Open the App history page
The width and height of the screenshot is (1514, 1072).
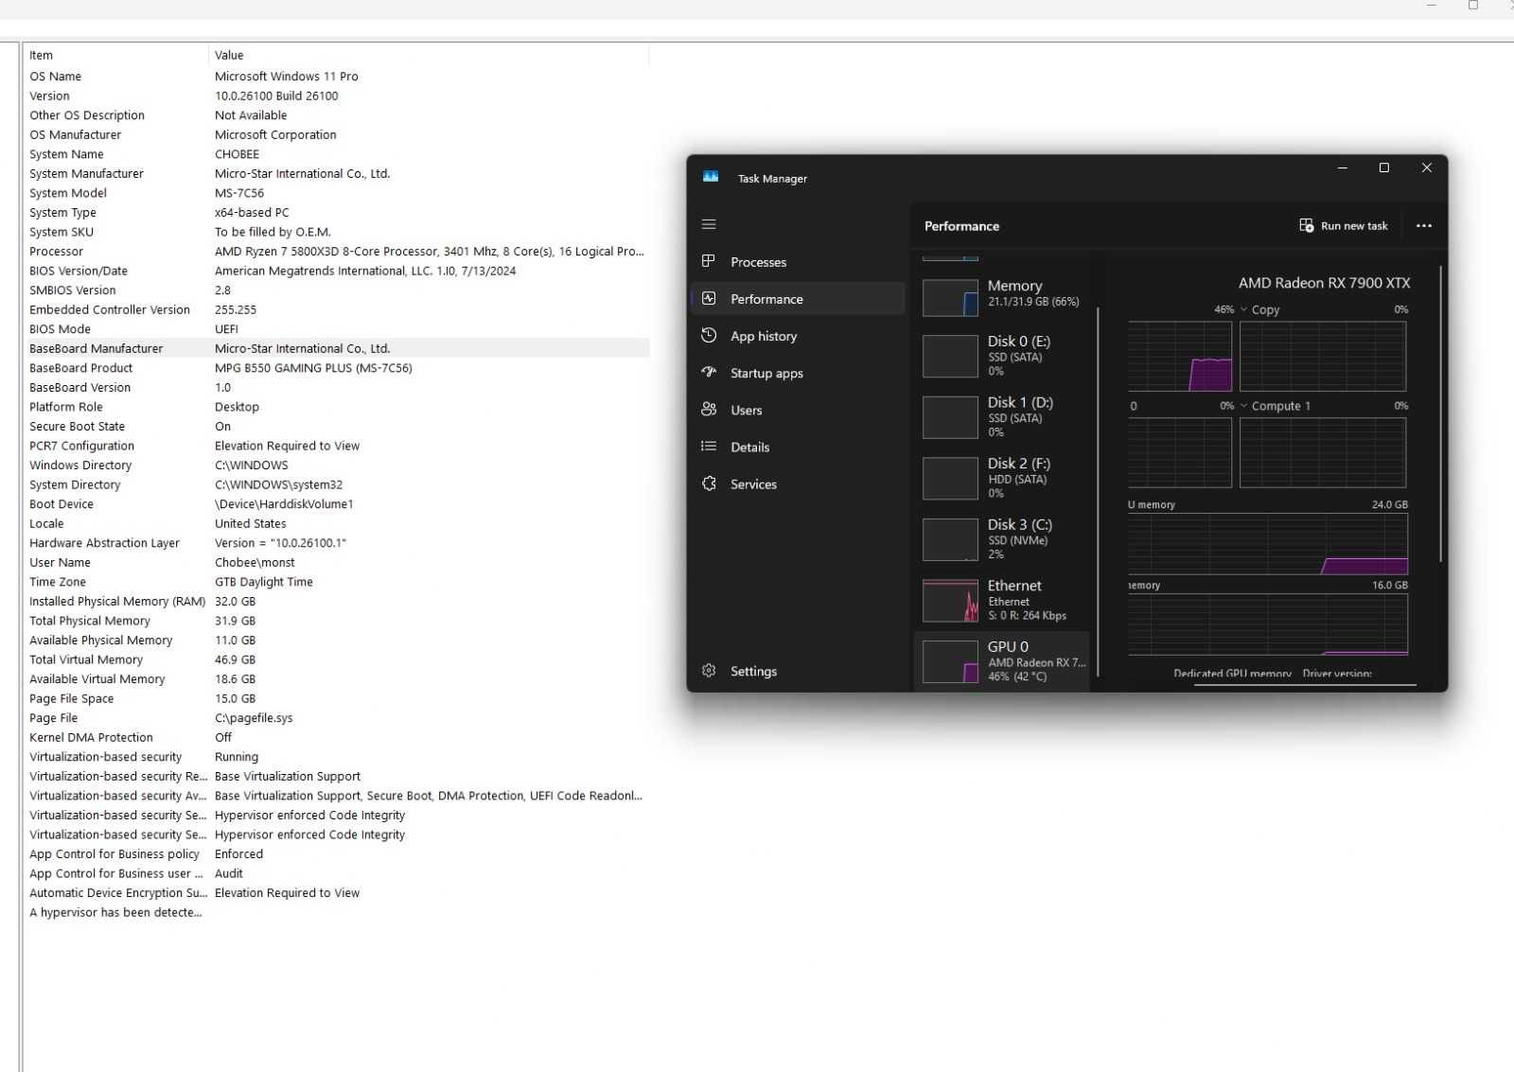pos(798,336)
